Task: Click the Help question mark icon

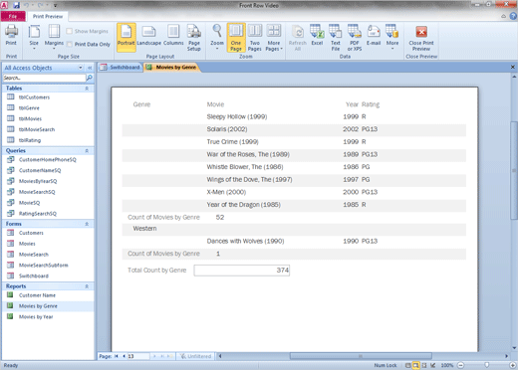Action: 513,16
